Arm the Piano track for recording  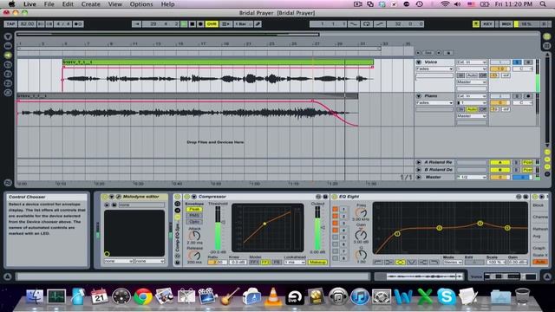point(528,96)
